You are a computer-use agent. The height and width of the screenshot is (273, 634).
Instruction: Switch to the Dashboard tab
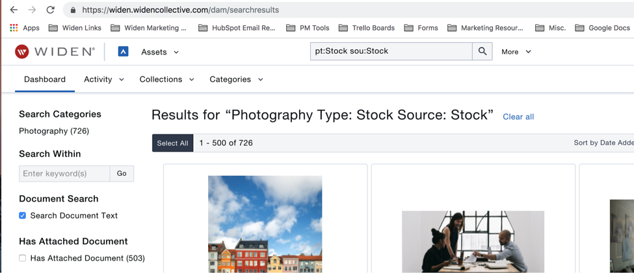coord(45,80)
